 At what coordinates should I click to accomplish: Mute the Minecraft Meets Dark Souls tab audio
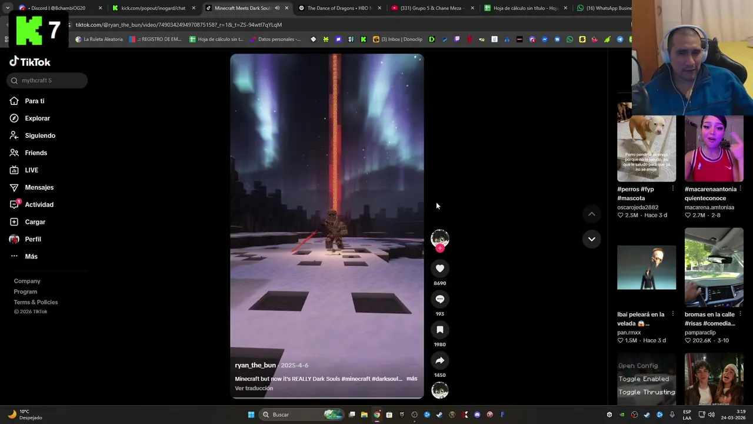pyautogui.click(x=277, y=8)
